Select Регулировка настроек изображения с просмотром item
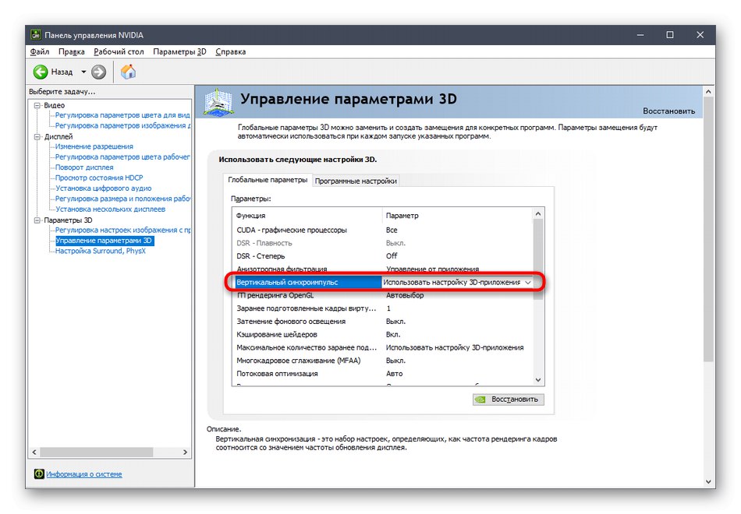The width and height of the screenshot is (741, 514). (x=122, y=231)
